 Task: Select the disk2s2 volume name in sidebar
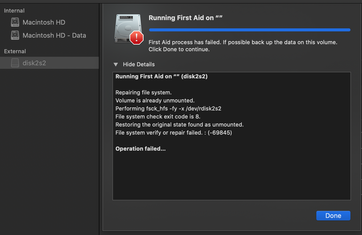34,63
